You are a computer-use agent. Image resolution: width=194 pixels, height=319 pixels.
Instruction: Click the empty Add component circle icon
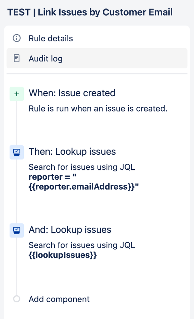tap(16, 299)
